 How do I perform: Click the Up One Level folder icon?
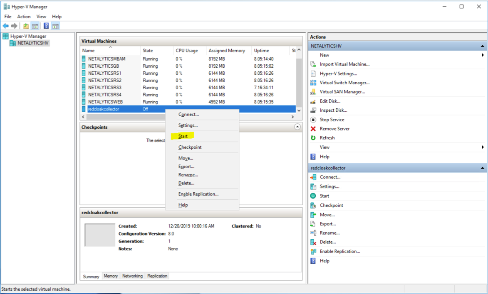(26, 26)
